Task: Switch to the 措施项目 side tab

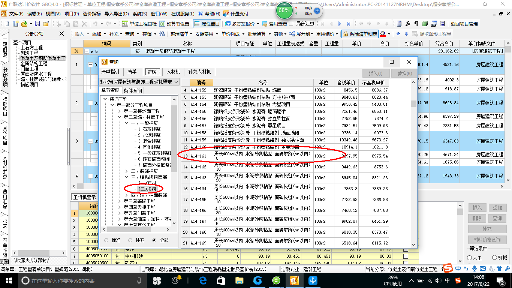Action: [x=5, y=106]
